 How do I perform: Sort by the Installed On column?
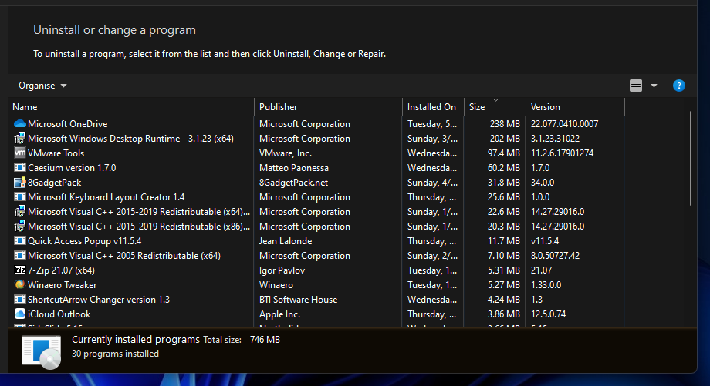(x=432, y=107)
